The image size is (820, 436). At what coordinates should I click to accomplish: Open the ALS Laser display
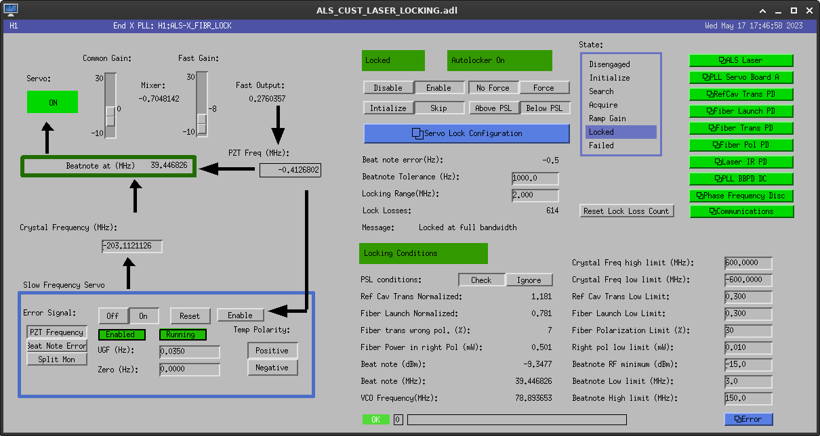pyautogui.click(x=741, y=60)
